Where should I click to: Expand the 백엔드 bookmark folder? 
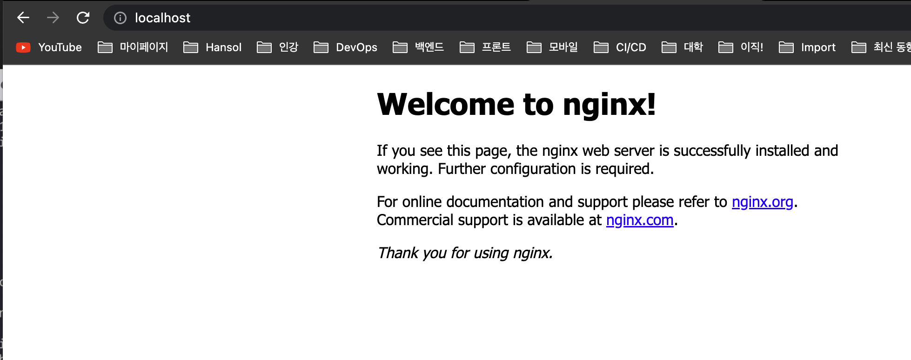[418, 47]
